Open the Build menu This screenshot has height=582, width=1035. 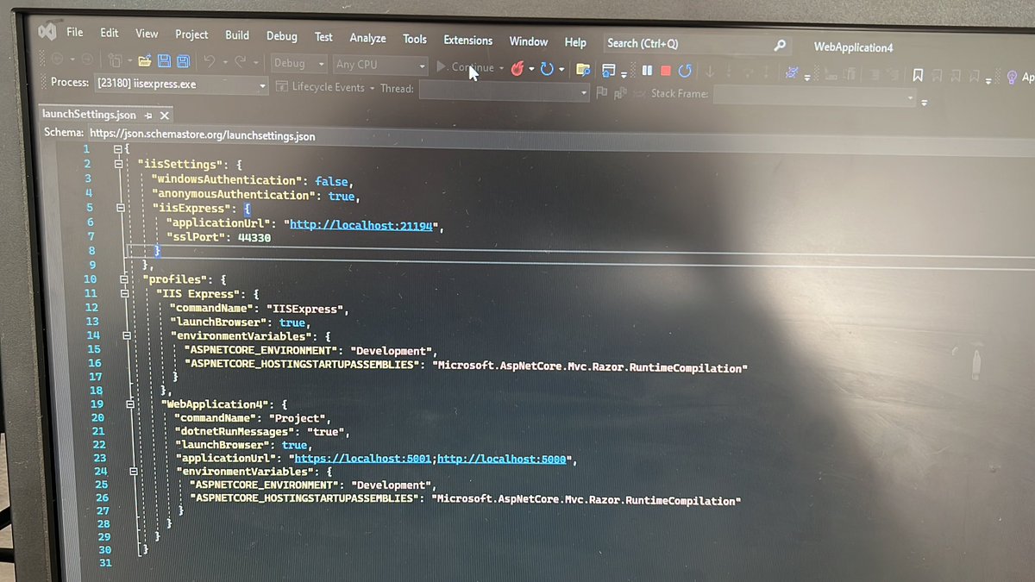pos(237,35)
